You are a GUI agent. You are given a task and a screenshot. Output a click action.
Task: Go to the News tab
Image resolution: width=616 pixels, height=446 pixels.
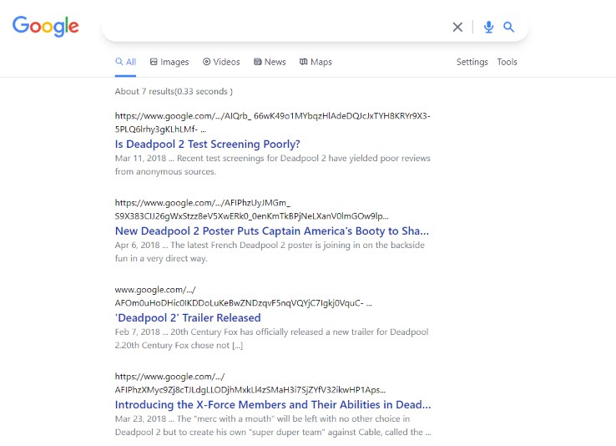click(x=270, y=62)
